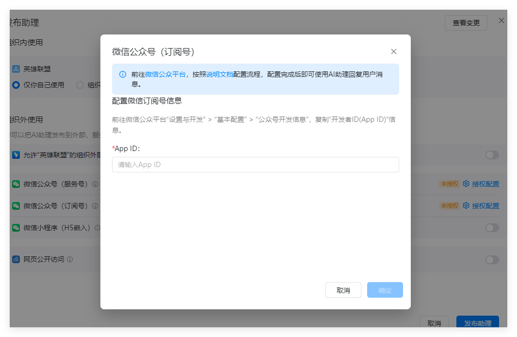The height and width of the screenshot is (337, 517).
Task: Click the 发布助理 button
Action: 477,322
